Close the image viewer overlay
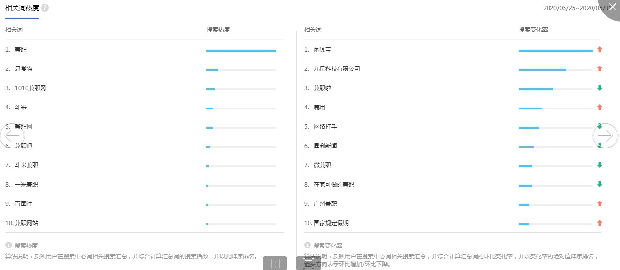This screenshot has width=620, height=270. pyautogui.click(x=612, y=7)
